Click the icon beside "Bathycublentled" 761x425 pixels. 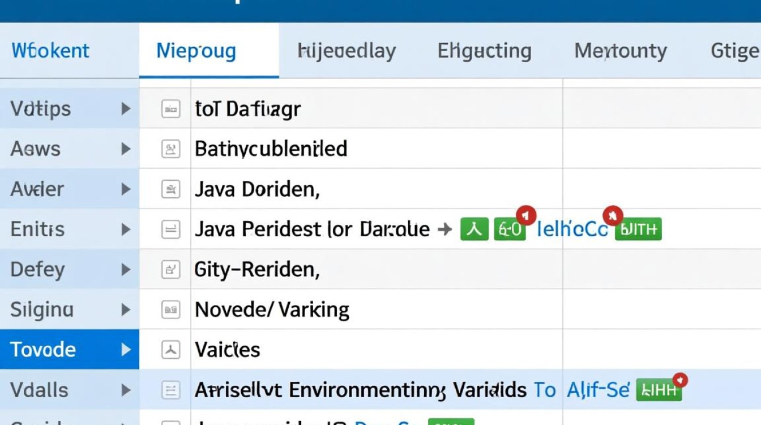pyautogui.click(x=170, y=149)
